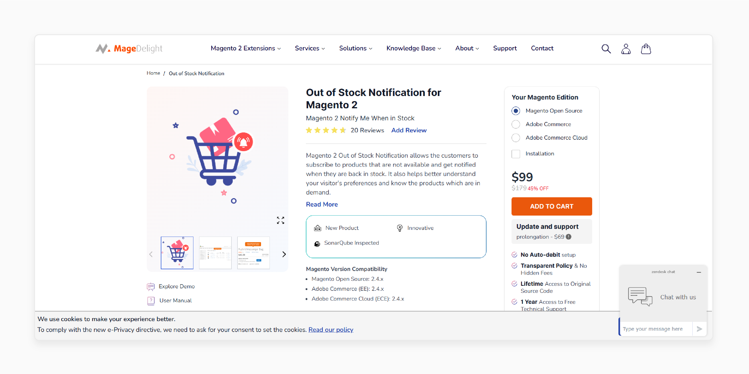Image resolution: width=749 pixels, height=374 pixels.
Task: Click Adobe Commerce (EE): 2.4.x item
Action: (x=347, y=289)
